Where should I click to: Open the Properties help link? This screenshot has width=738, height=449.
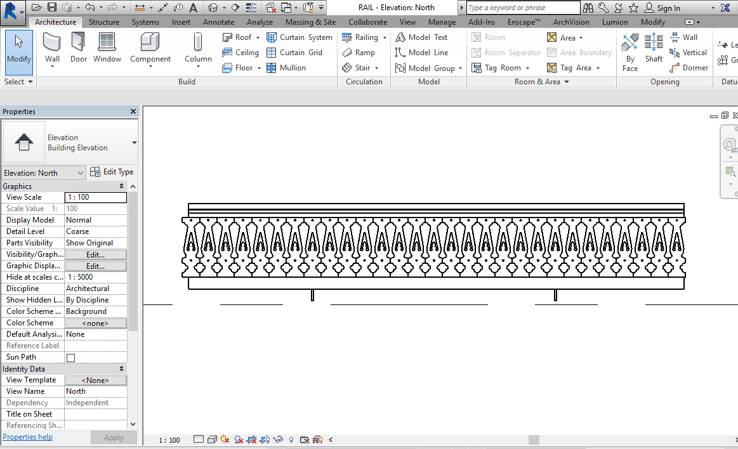28,437
